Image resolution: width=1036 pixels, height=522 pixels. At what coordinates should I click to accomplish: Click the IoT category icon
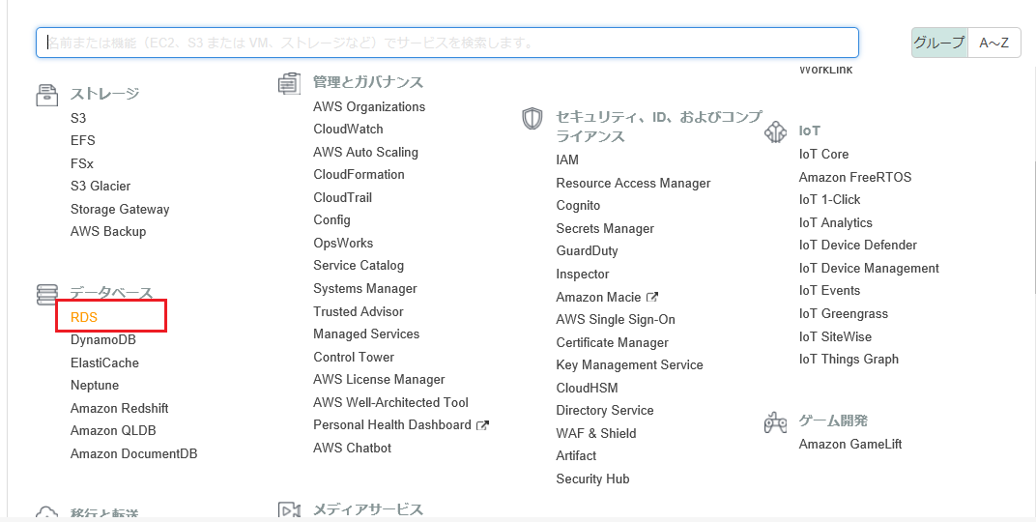click(775, 131)
